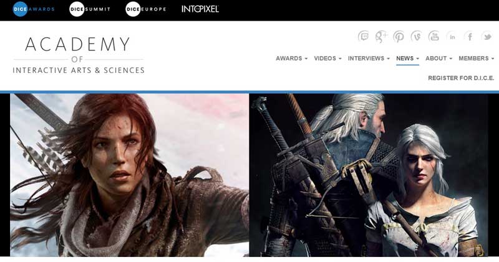Open the Twitter bird icon
The width and height of the screenshot is (499, 262).
click(487, 36)
